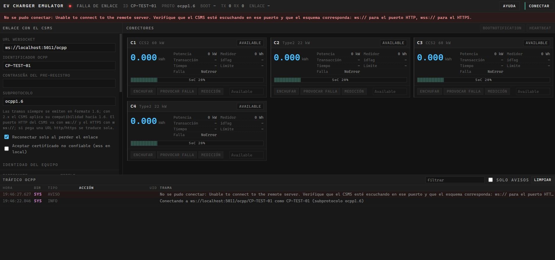Click PROVOCAR FALLA on connector C3

coord(463,91)
